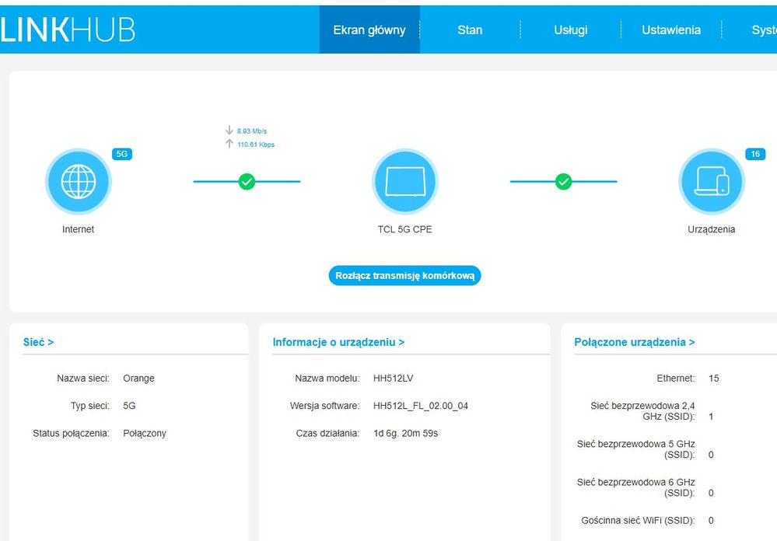Open the Stan tab
The height and width of the screenshot is (541, 777).
coord(470,30)
